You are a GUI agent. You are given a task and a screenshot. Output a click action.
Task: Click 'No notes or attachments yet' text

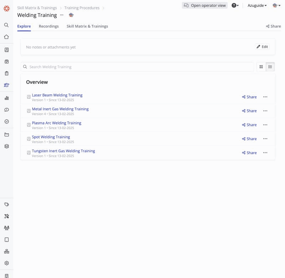(x=51, y=47)
